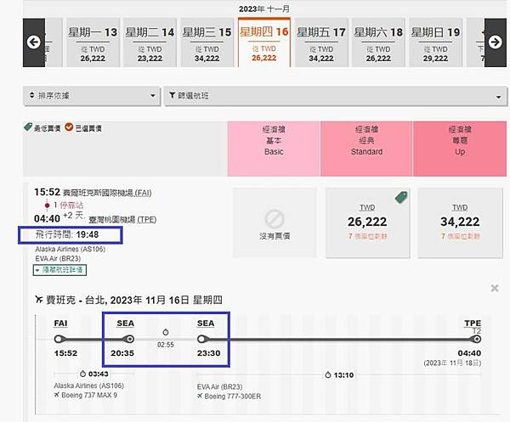Click the TPE arrival point on timeline

click(x=477, y=339)
